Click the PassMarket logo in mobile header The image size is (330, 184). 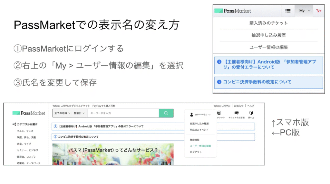pyautogui.click(x=233, y=11)
